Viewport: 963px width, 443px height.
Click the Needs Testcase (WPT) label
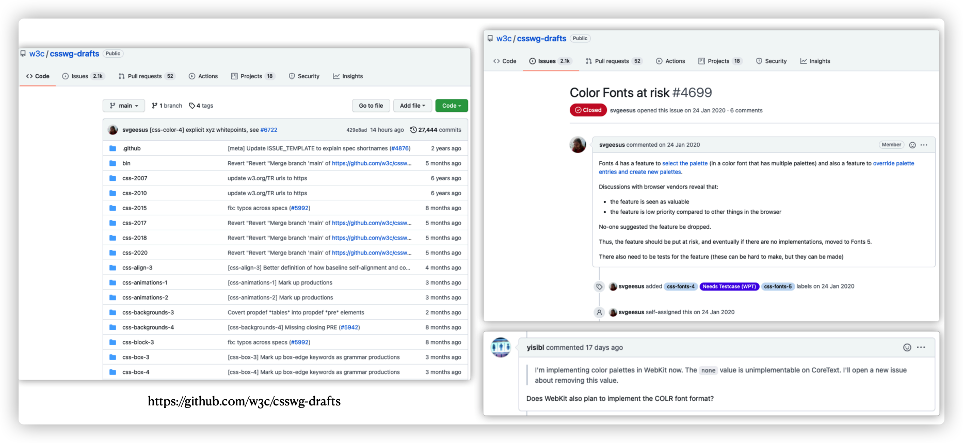pyautogui.click(x=729, y=286)
